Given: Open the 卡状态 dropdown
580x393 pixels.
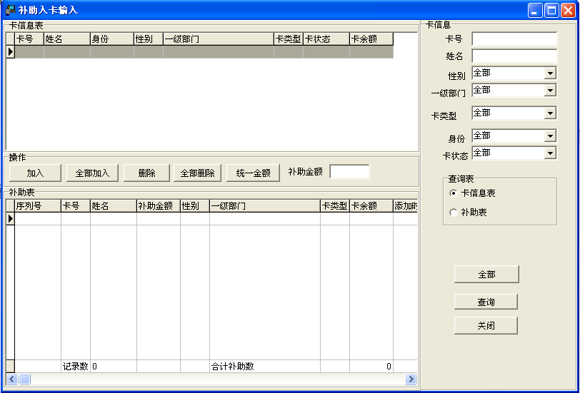Looking at the screenshot, I should pyautogui.click(x=551, y=153).
